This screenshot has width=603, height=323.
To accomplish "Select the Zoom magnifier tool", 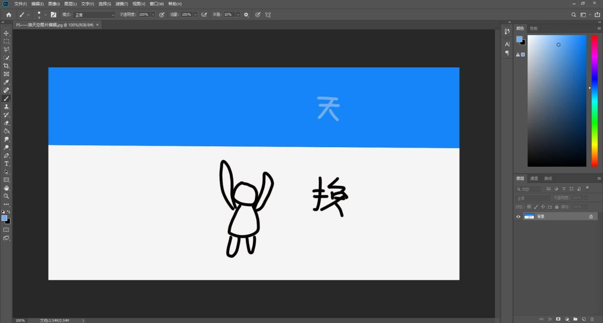I will [x=6, y=196].
